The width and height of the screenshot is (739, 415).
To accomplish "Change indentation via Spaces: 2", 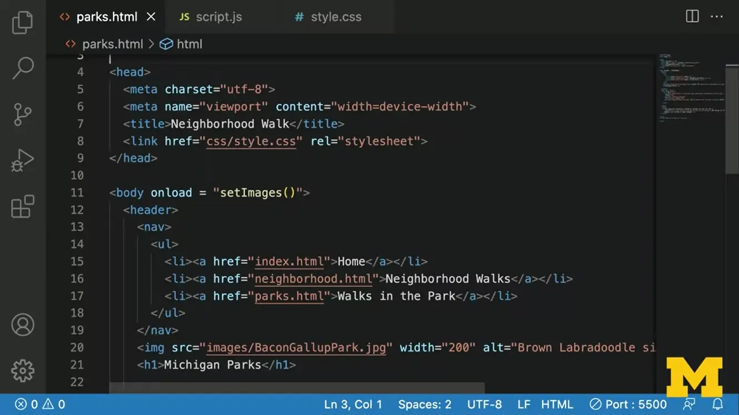I will tap(425, 404).
